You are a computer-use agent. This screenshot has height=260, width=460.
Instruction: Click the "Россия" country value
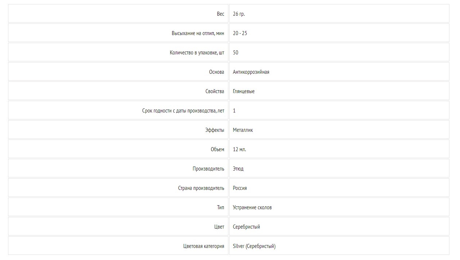240,188
